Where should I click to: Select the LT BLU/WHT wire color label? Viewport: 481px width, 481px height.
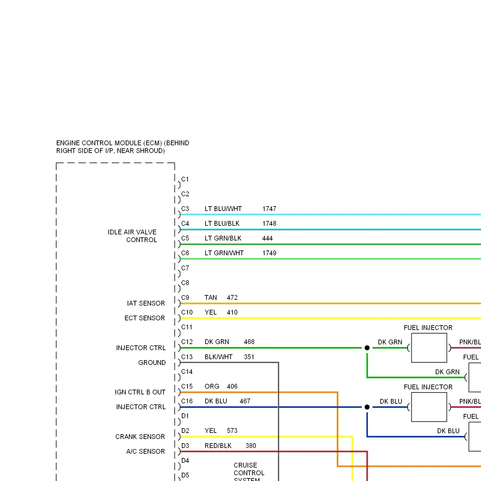pyautogui.click(x=223, y=209)
